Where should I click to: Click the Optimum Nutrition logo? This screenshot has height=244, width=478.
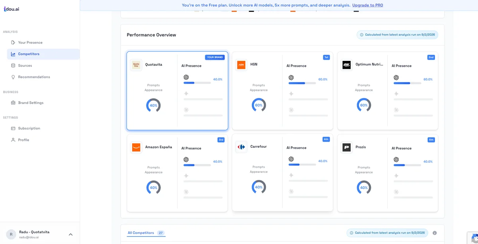pos(347,65)
